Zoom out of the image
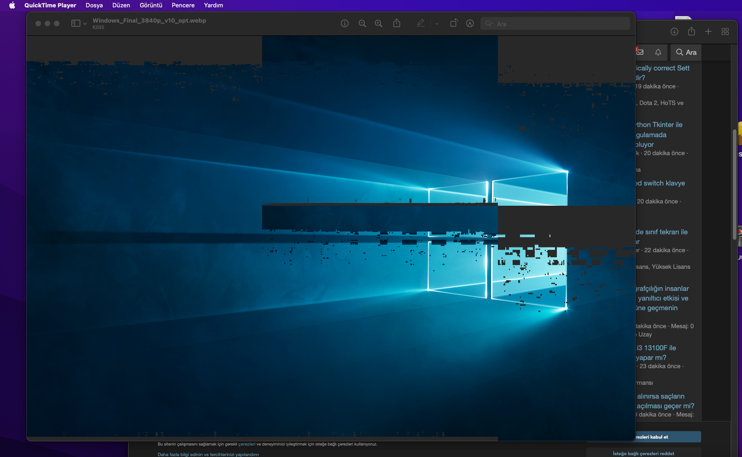 [x=362, y=23]
